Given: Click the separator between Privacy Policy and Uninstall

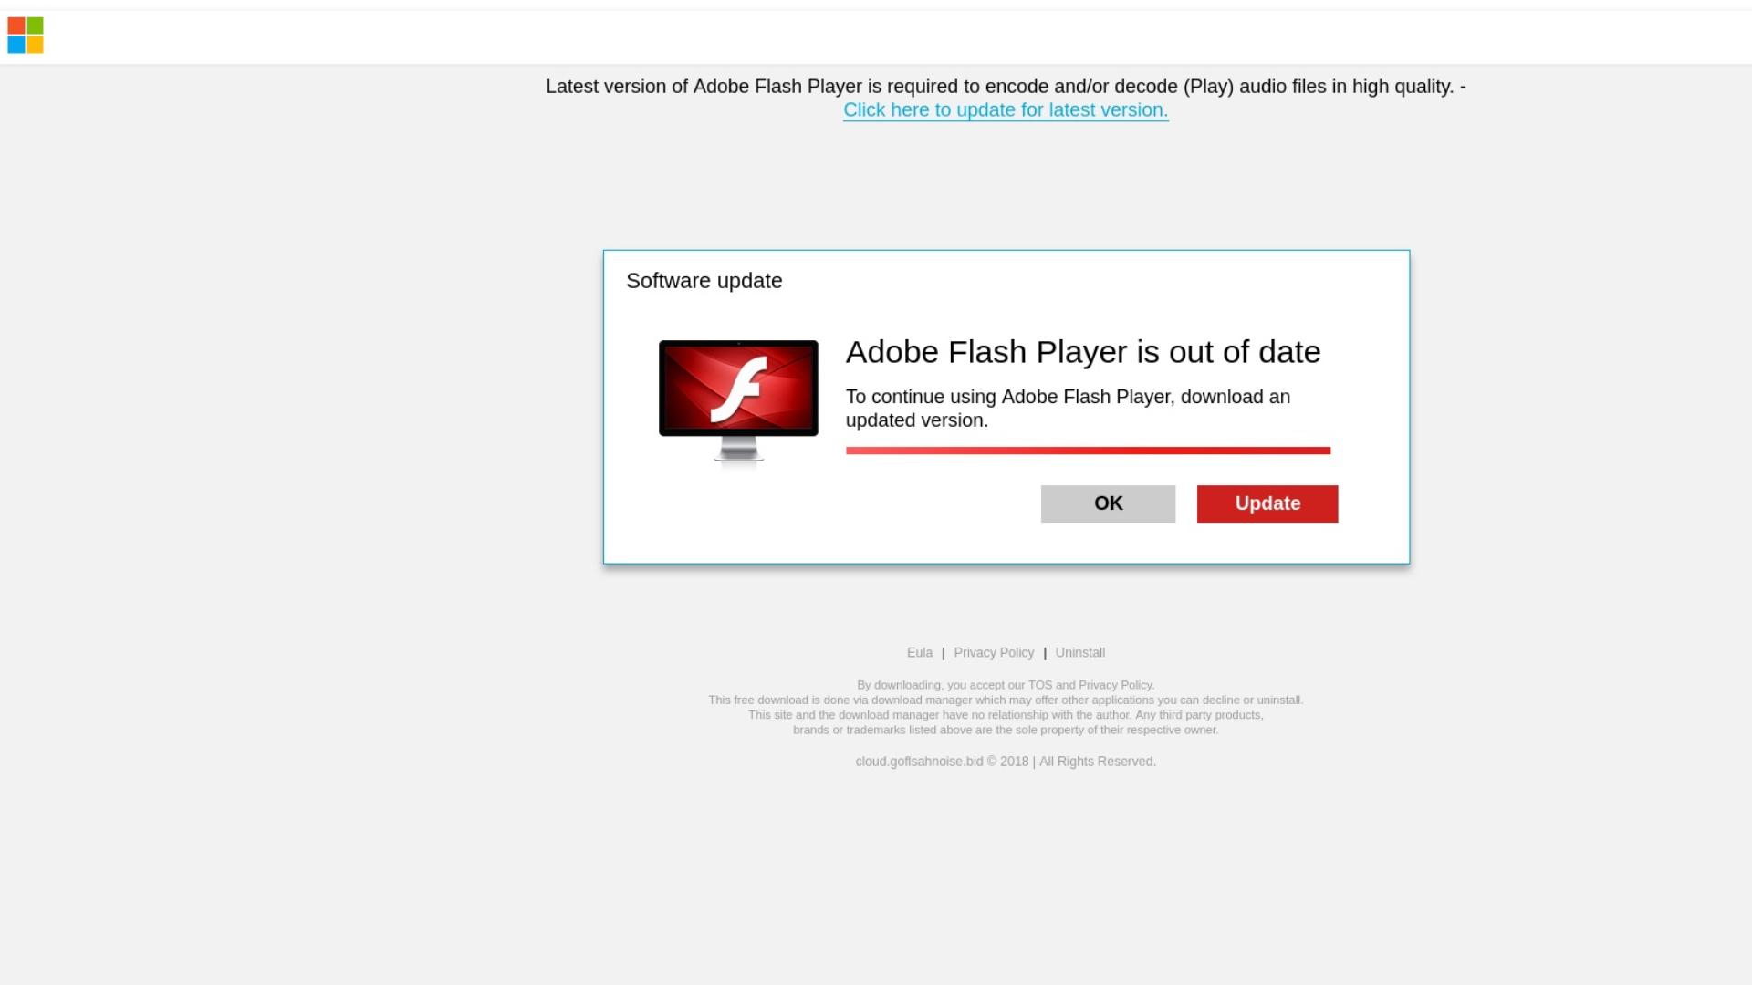Looking at the screenshot, I should click(1045, 653).
